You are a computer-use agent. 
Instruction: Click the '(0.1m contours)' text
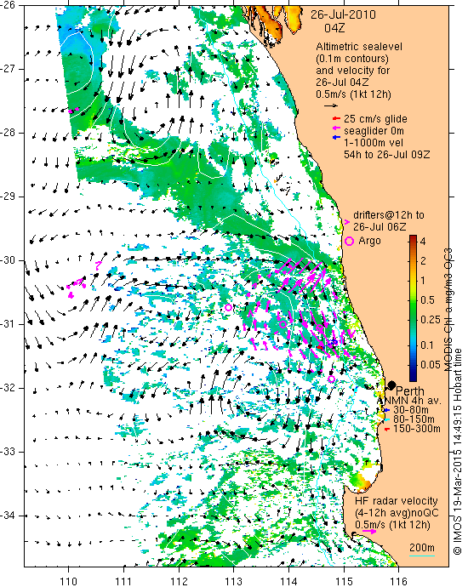coord(352,59)
